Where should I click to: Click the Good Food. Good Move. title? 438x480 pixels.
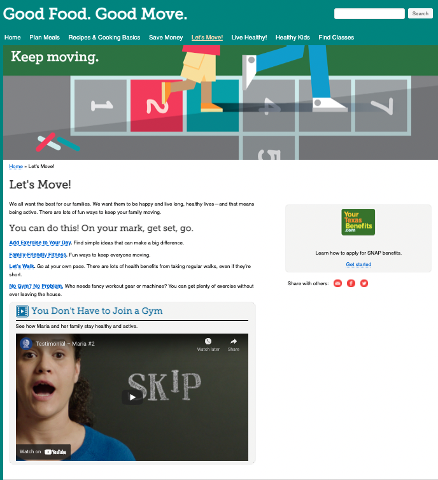click(95, 14)
